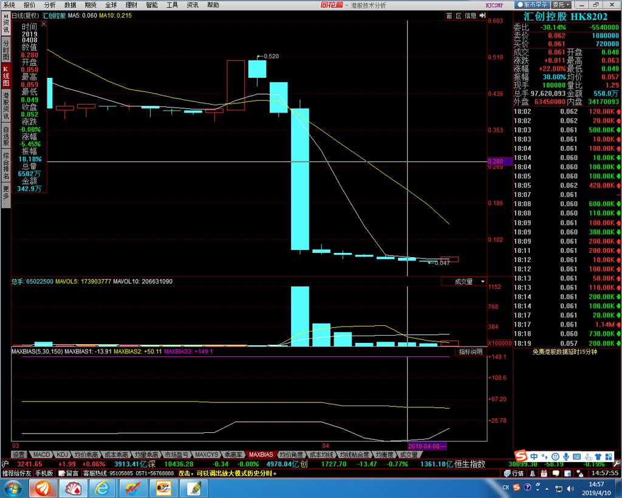The width and height of the screenshot is (622, 498).
Task: Open the 智能 menu
Action: tap(151, 5)
